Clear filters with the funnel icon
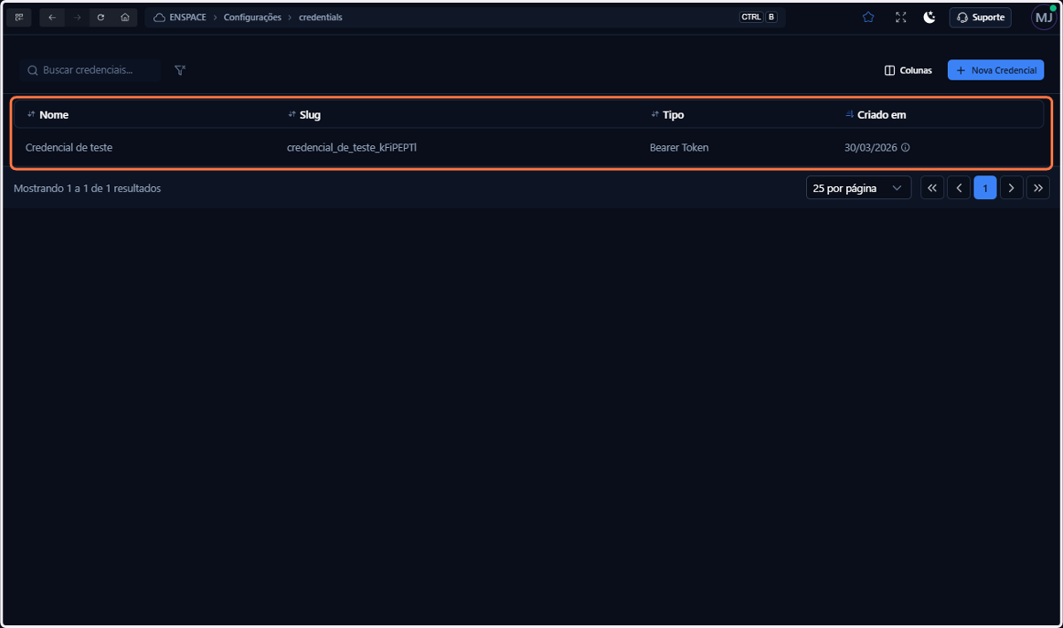The height and width of the screenshot is (628, 1063). tap(180, 70)
